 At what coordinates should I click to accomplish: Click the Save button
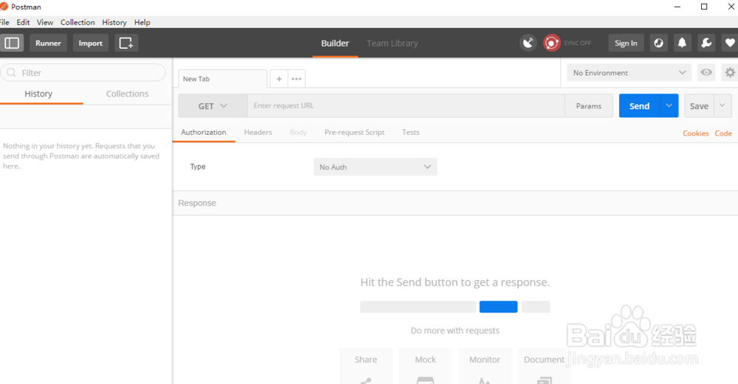700,105
